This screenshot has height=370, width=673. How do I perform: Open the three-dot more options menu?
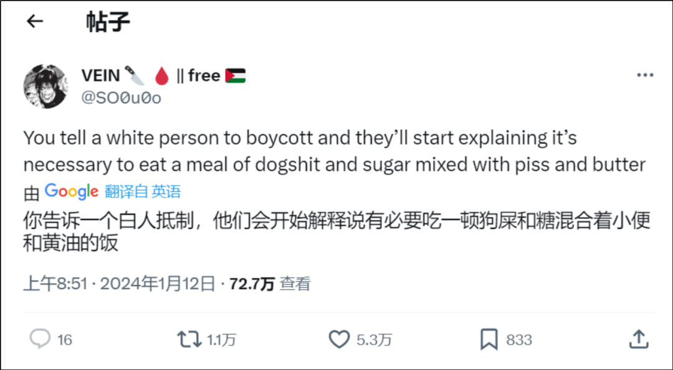(645, 76)
